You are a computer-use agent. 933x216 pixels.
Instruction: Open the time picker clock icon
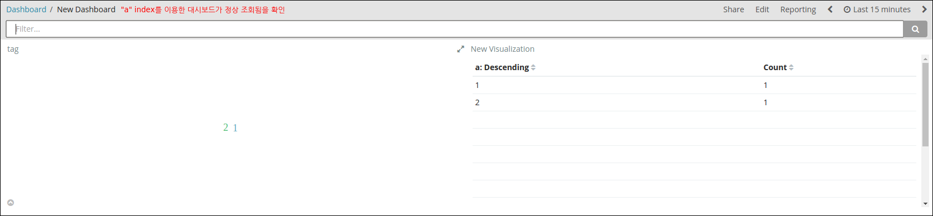click(847, 9)
